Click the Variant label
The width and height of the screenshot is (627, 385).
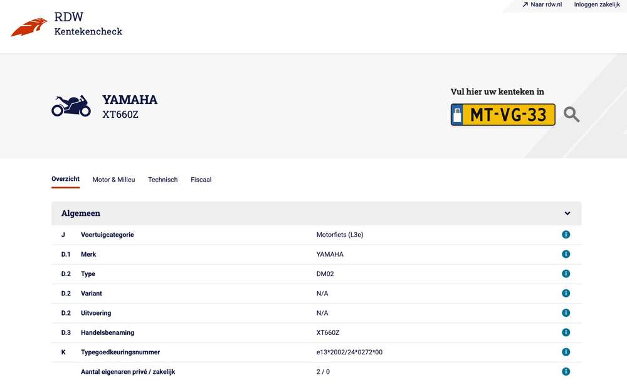click(91, 294)
